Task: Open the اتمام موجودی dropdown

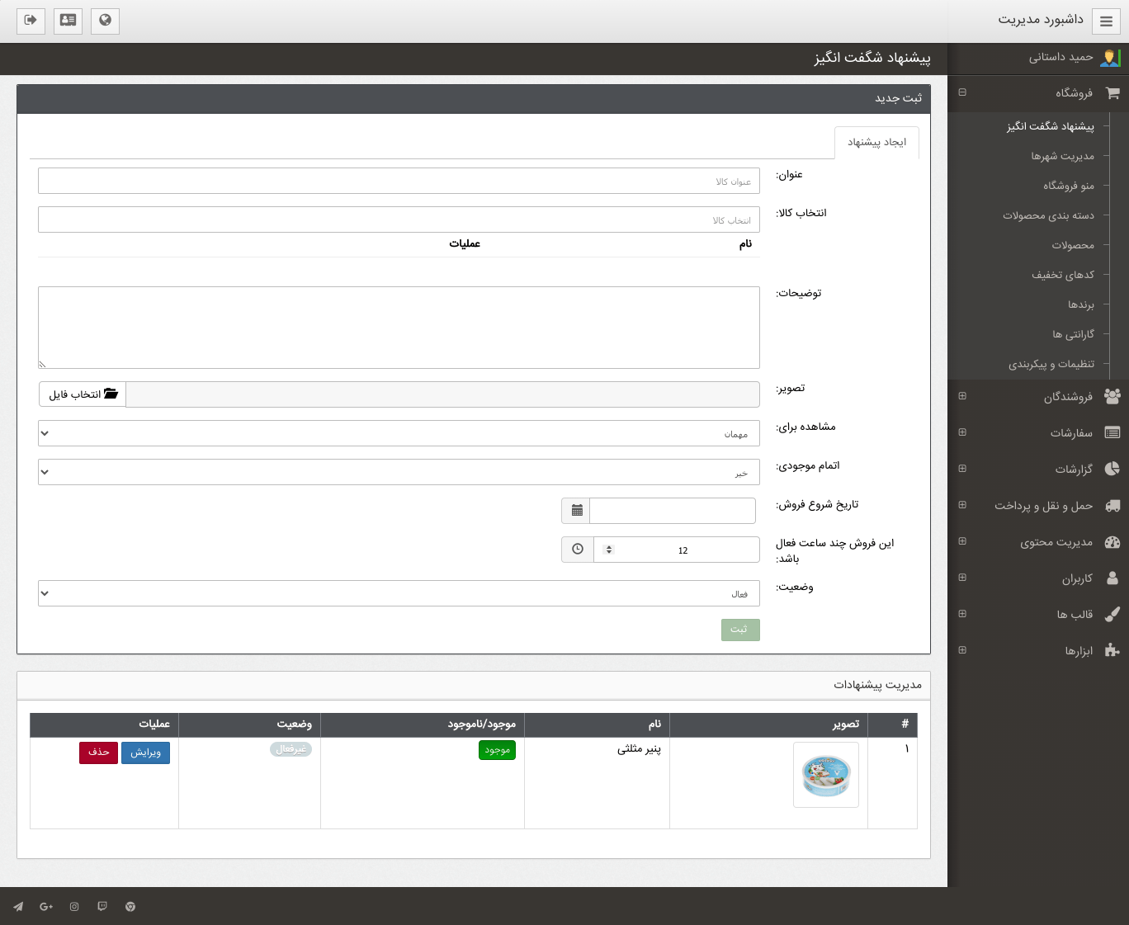Action: pyautogui.click(x=399, y=472)
